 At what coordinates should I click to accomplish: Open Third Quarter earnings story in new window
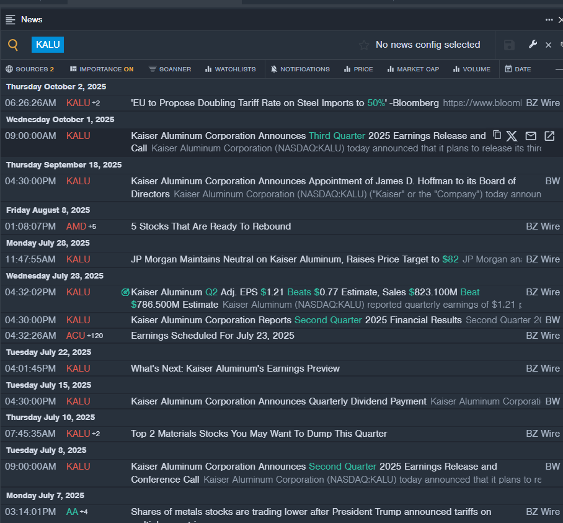549,136
